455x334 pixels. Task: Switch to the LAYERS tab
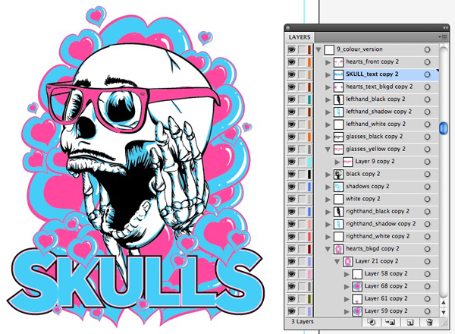(300, 37)
